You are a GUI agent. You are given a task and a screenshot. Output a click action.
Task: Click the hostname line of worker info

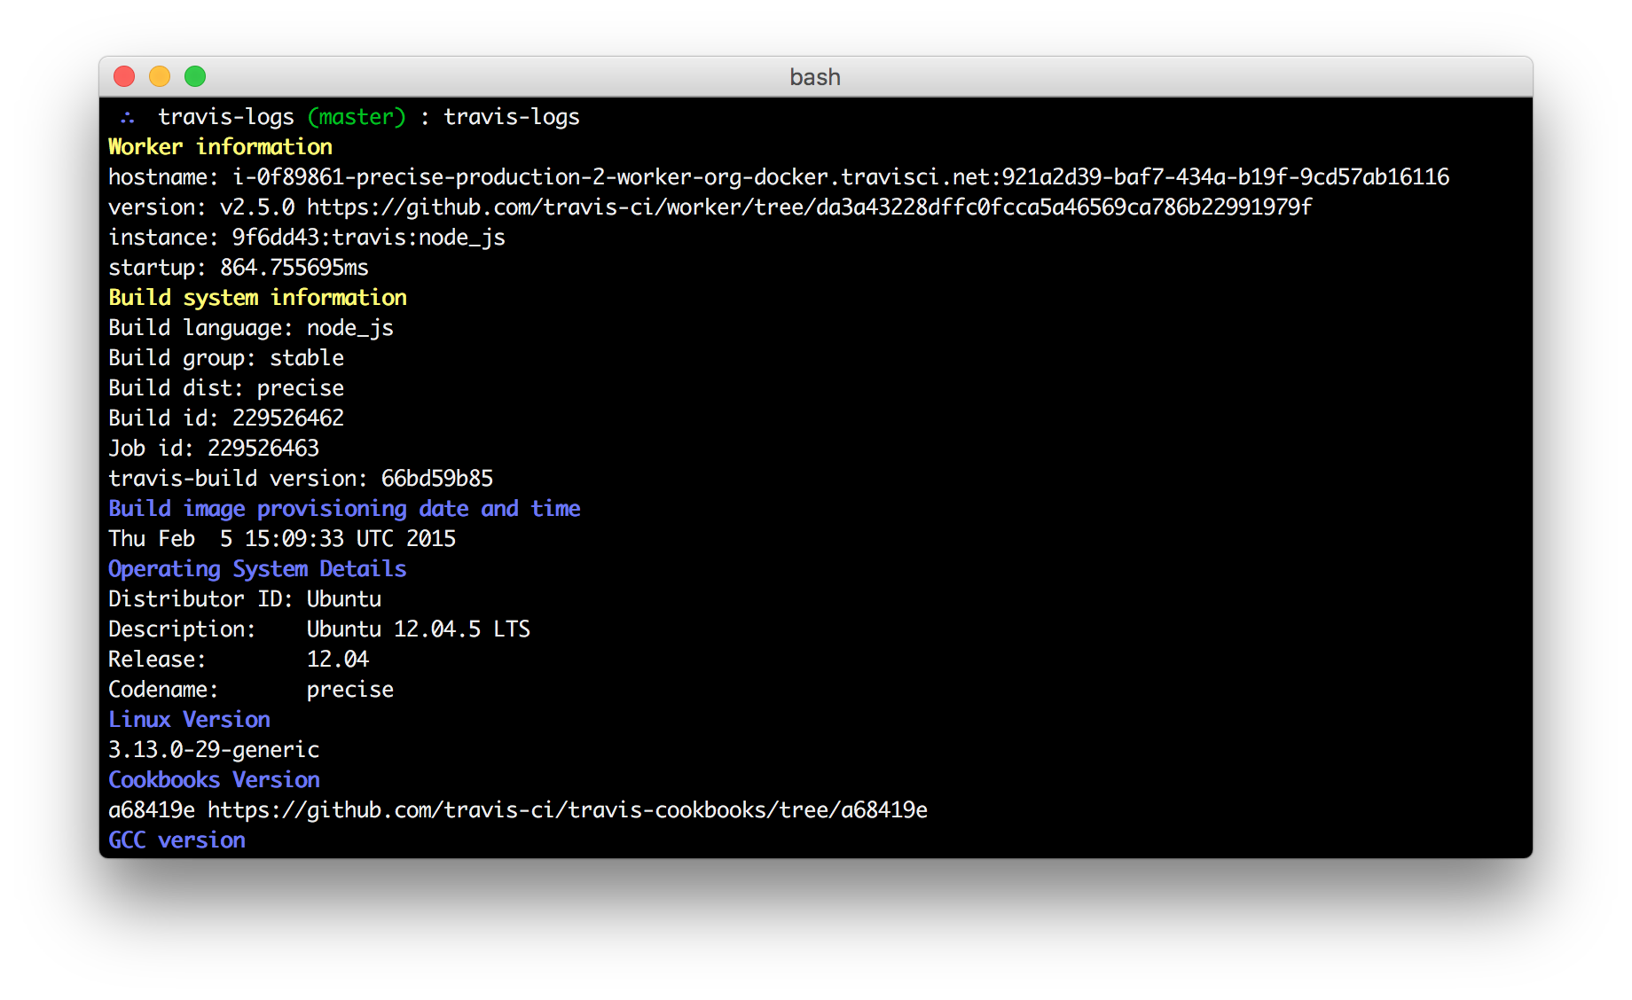click(x=779, y=177)
